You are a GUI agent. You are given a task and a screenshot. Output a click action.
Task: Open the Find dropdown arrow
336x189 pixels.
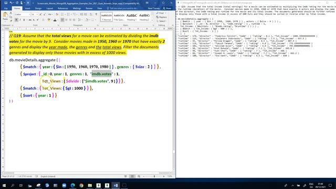(x=165, y=13)
